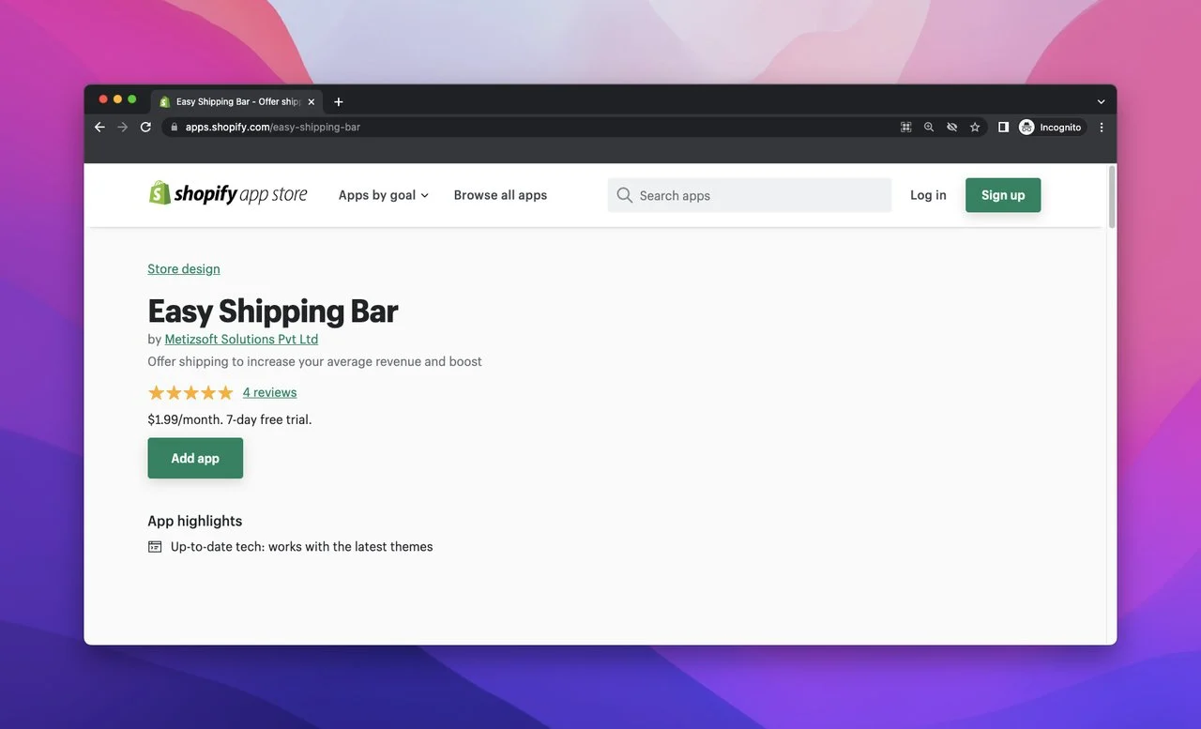Click the Shopify app store logo
This screenshot has height=729, width=1201.
click(228, 194)
